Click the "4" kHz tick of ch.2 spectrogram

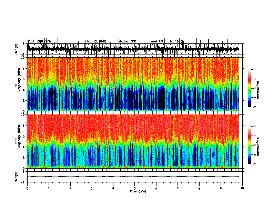pyautogui.click(x=24, y=147)
